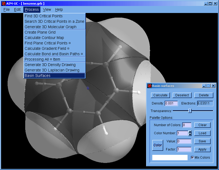Open the File menu

pos(7,9)
